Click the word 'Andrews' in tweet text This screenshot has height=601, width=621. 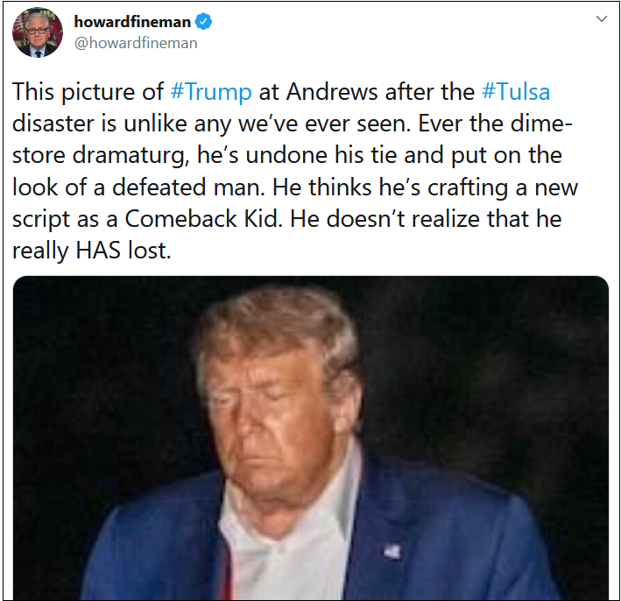[332, 92]
